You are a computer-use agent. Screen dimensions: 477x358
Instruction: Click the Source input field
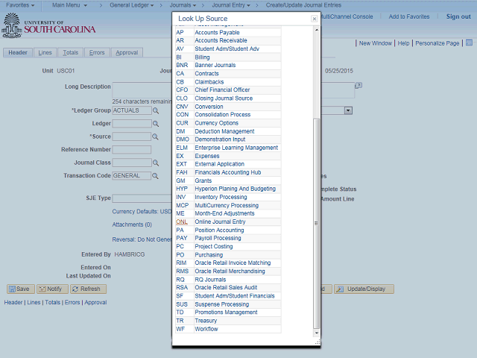click(x=131, y=136)
